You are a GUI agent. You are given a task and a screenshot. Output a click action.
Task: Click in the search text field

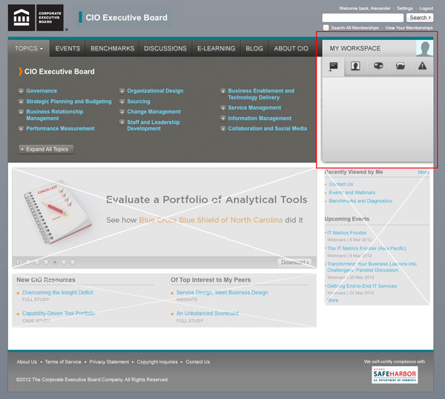363,17
